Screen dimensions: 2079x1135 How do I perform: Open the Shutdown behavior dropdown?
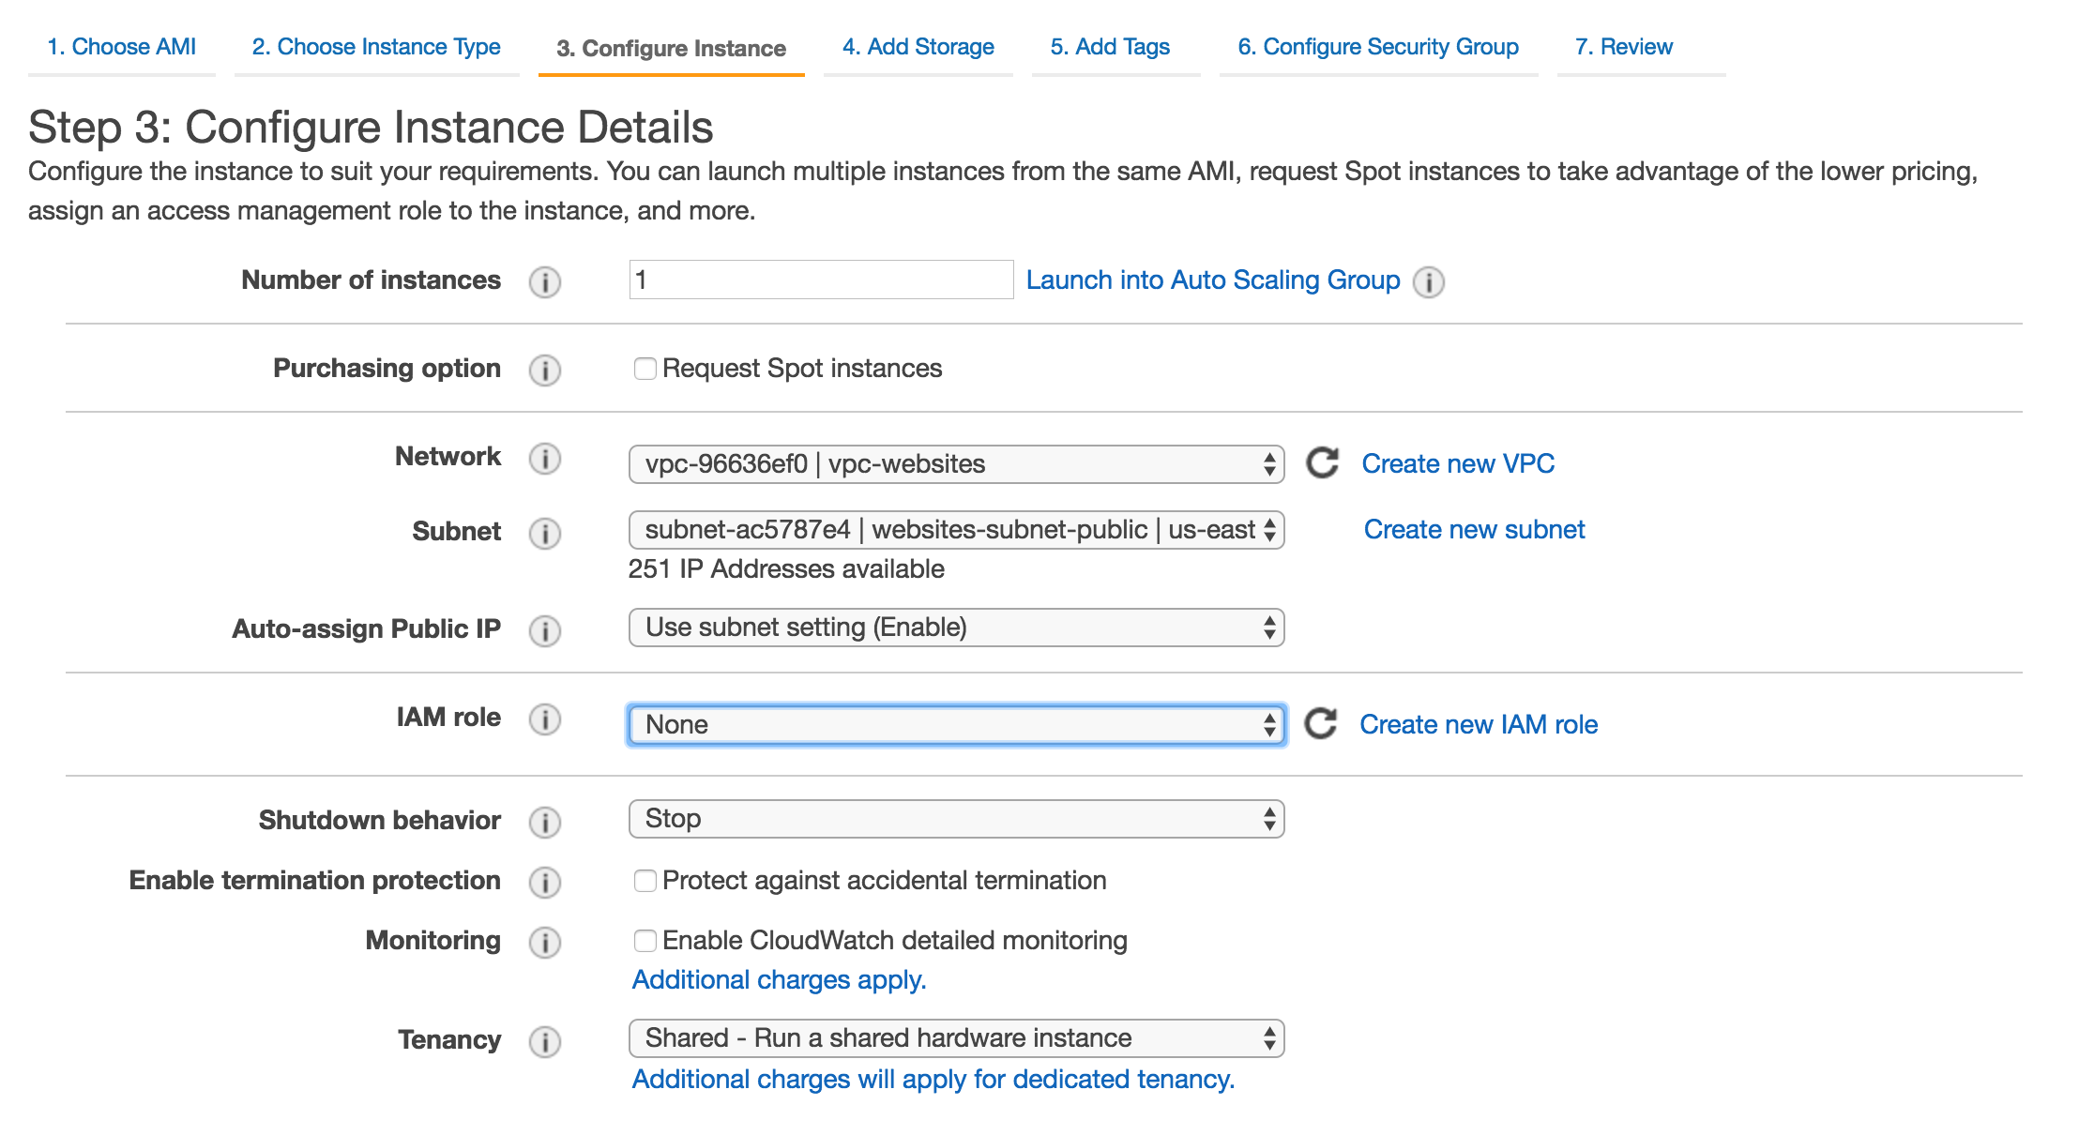pos(955,818)
